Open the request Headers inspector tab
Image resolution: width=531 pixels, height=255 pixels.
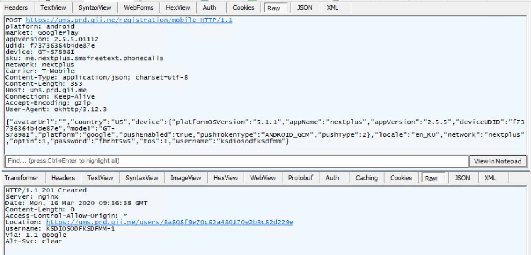click(16, 8)
